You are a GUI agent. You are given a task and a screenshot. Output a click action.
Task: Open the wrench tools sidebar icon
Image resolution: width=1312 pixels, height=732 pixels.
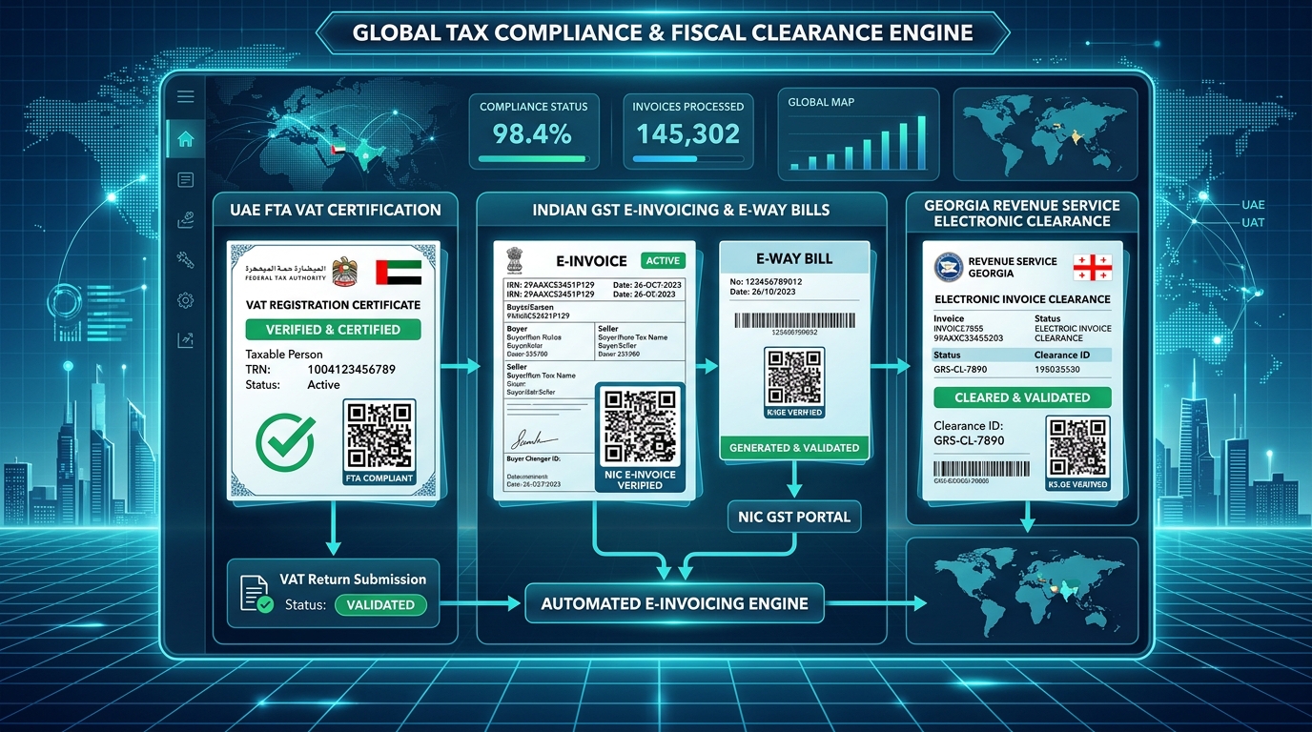186,259
